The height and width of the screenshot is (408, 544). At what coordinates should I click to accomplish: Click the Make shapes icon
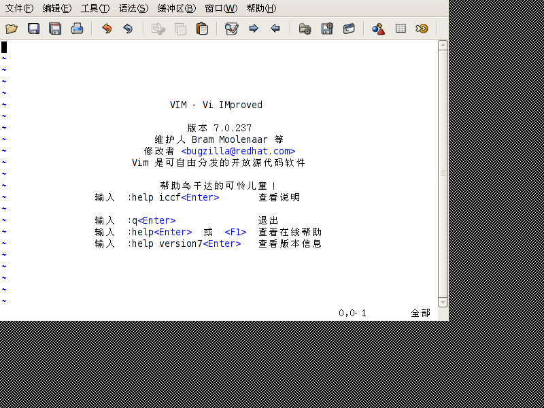[x=379, y=29]
